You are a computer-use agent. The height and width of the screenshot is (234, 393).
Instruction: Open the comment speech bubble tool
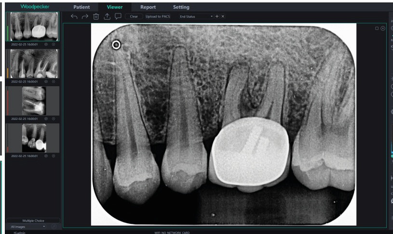pyautogui.click(x=118, y=16)
